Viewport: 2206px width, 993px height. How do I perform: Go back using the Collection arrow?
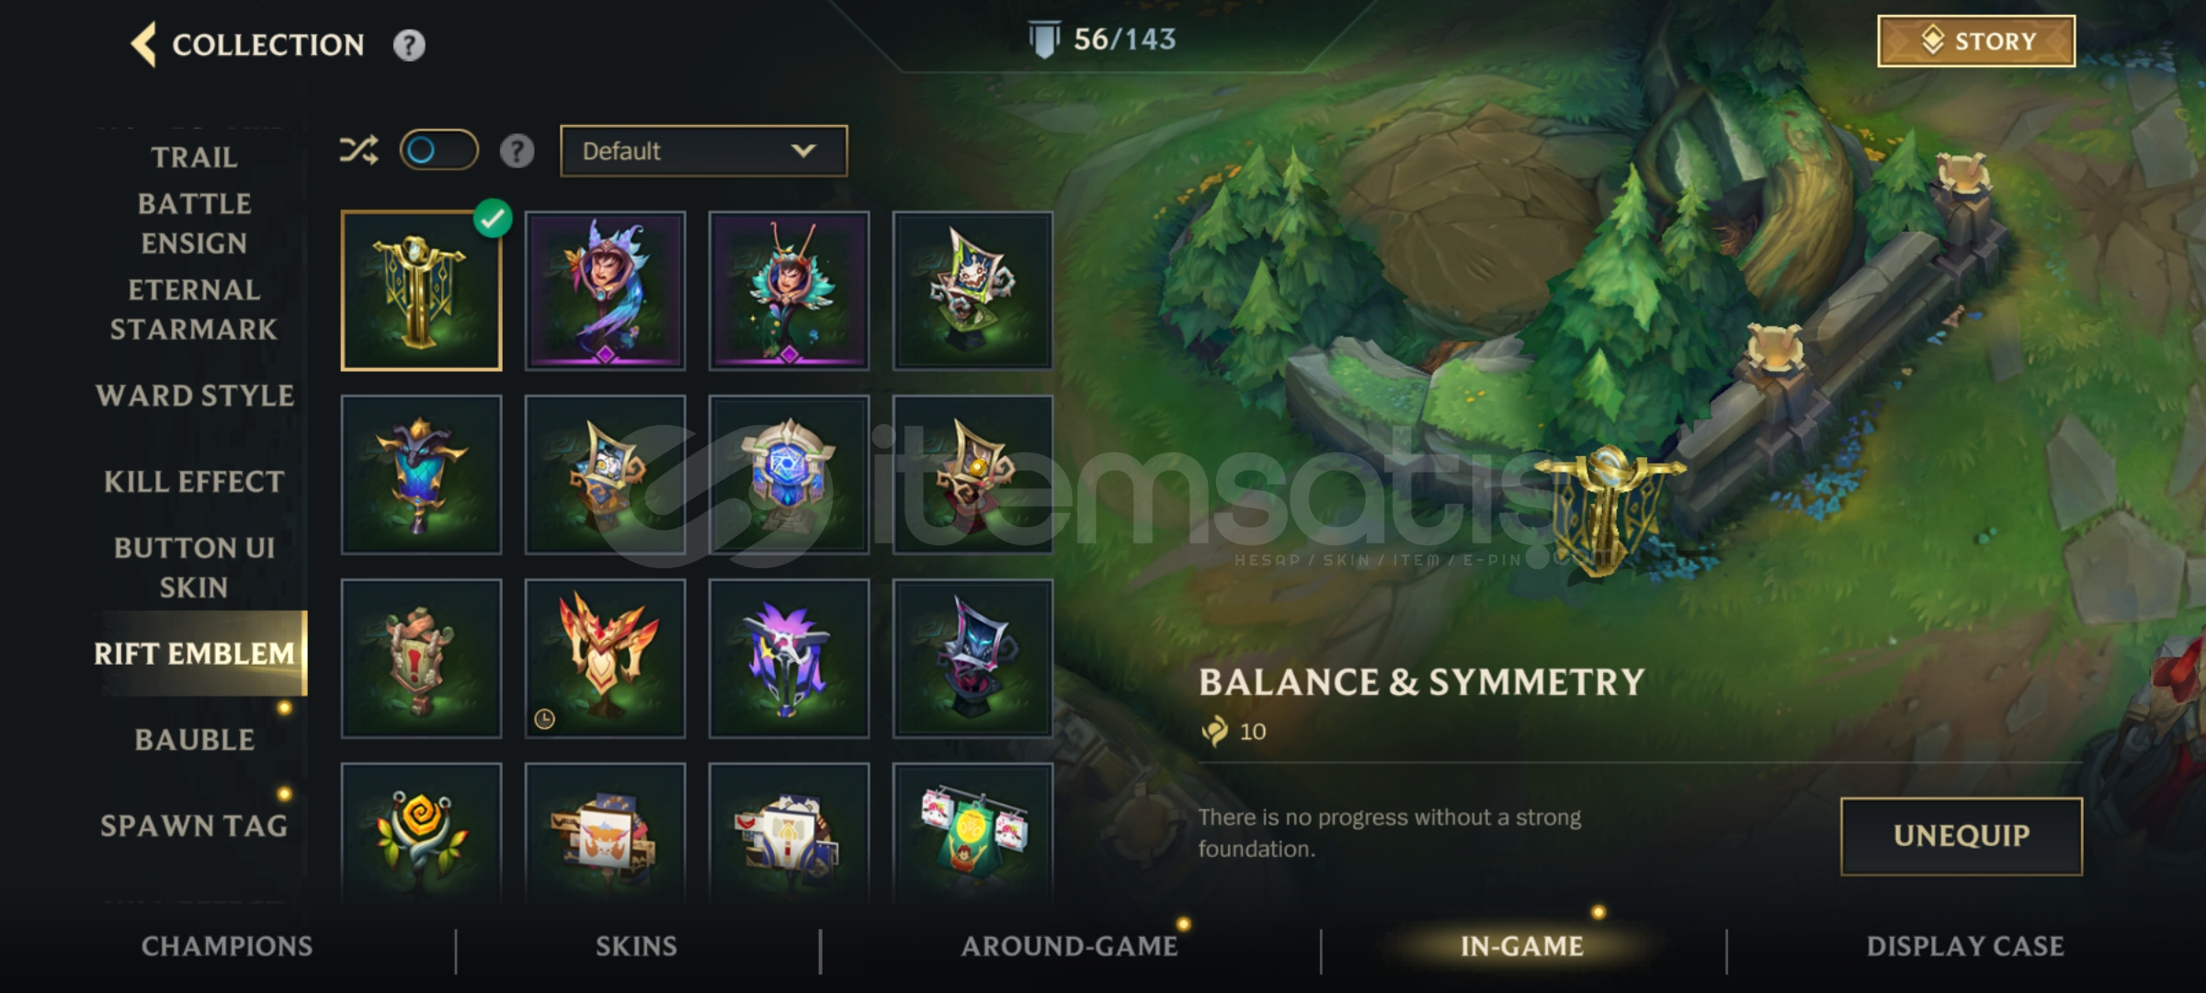(143, 44)
